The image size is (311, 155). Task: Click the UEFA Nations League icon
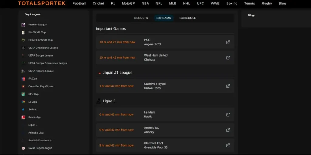coord(23,71)
